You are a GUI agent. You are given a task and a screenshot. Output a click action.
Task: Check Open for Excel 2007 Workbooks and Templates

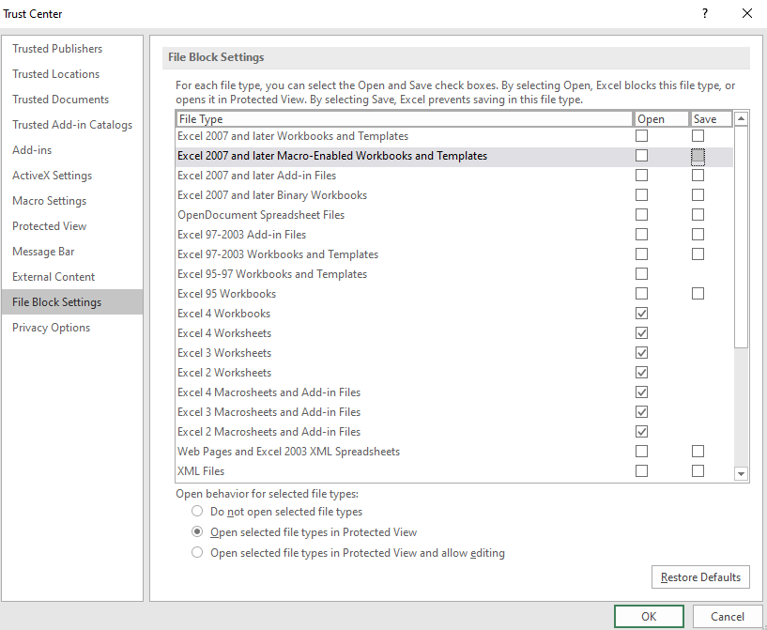coord(641,136)
